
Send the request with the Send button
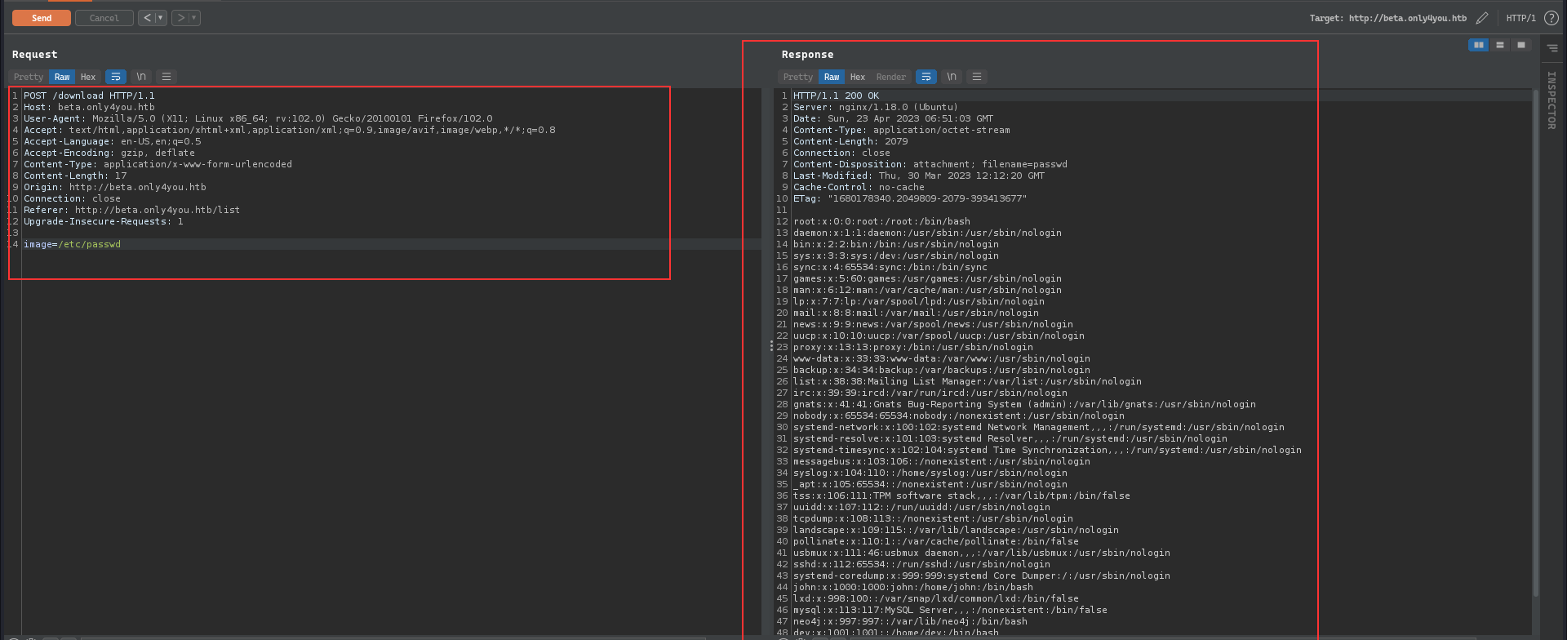point(42,18)
